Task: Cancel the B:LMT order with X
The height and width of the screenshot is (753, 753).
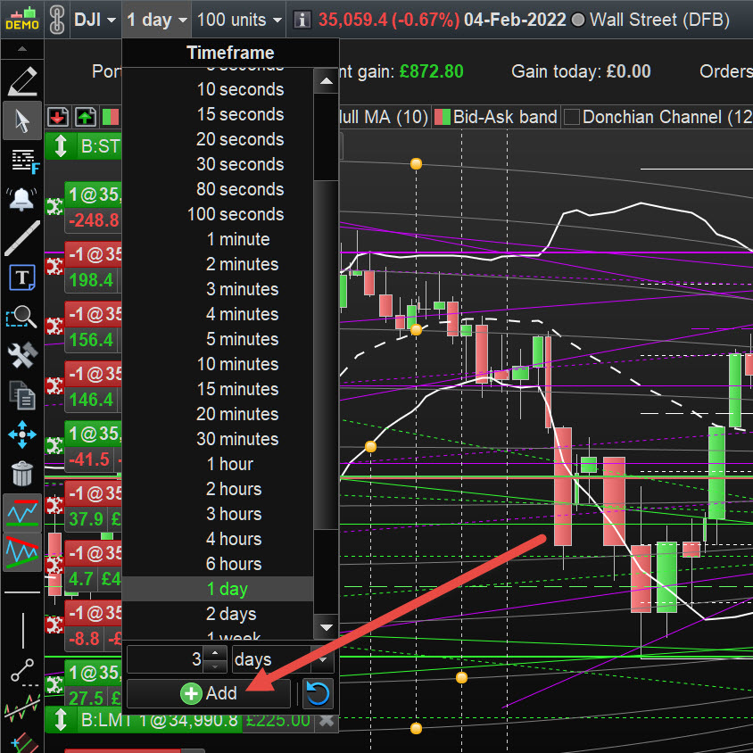Action: [x=327, y=720]
